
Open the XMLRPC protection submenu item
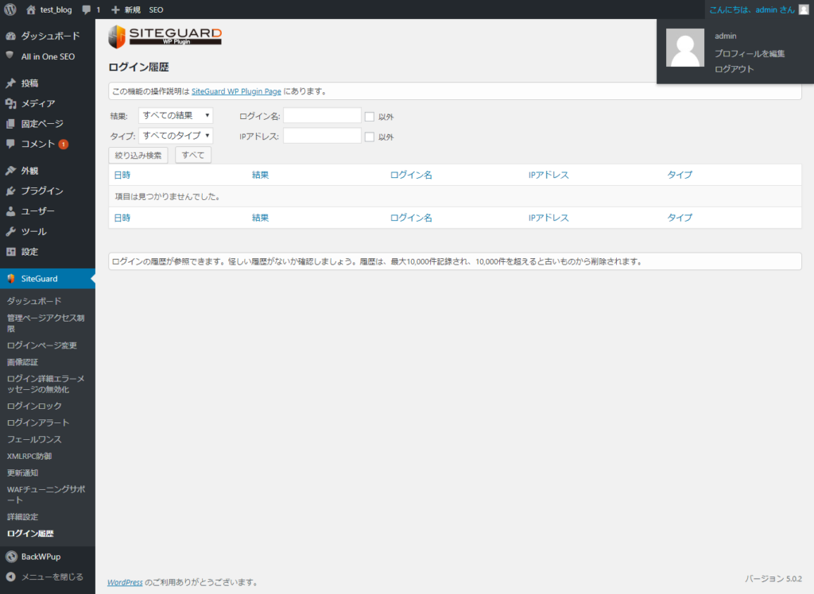tap(29, 456)
